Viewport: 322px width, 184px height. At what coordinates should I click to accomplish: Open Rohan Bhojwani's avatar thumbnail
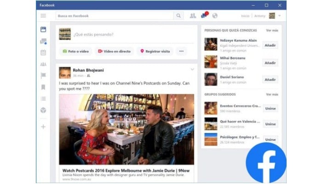65,73
